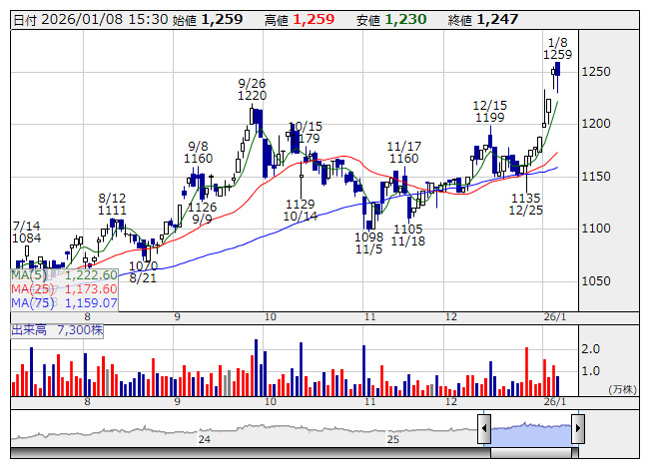The image size is (652, 469).
Task: Click the tallest blue volume bar near October
Action: tap(257, 367)
